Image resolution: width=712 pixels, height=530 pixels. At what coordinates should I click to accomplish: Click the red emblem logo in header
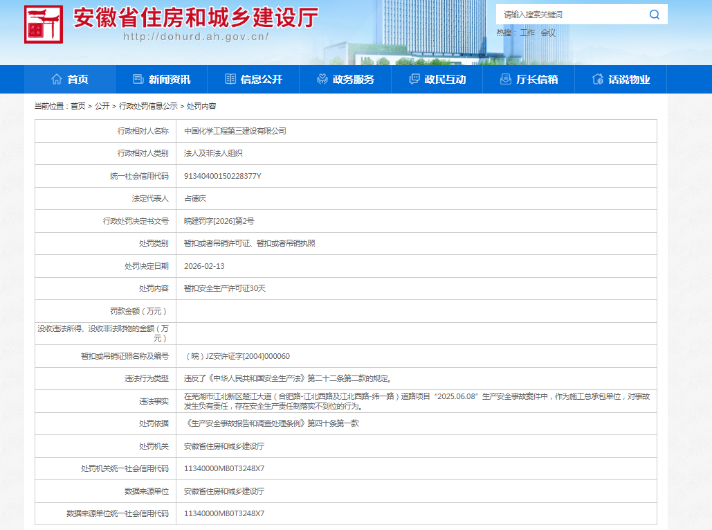coord(44,25)
